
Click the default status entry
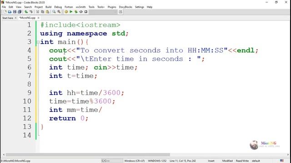click(x=256, y=161)
